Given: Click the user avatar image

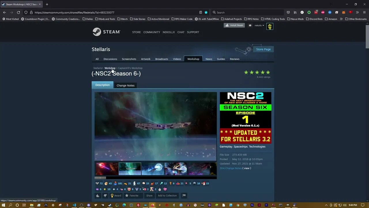Looking at the screenshot, I should pos(270,26).
